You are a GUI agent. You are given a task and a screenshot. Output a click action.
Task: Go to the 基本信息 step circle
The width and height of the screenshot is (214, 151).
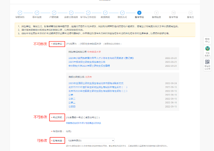point(37,13)
